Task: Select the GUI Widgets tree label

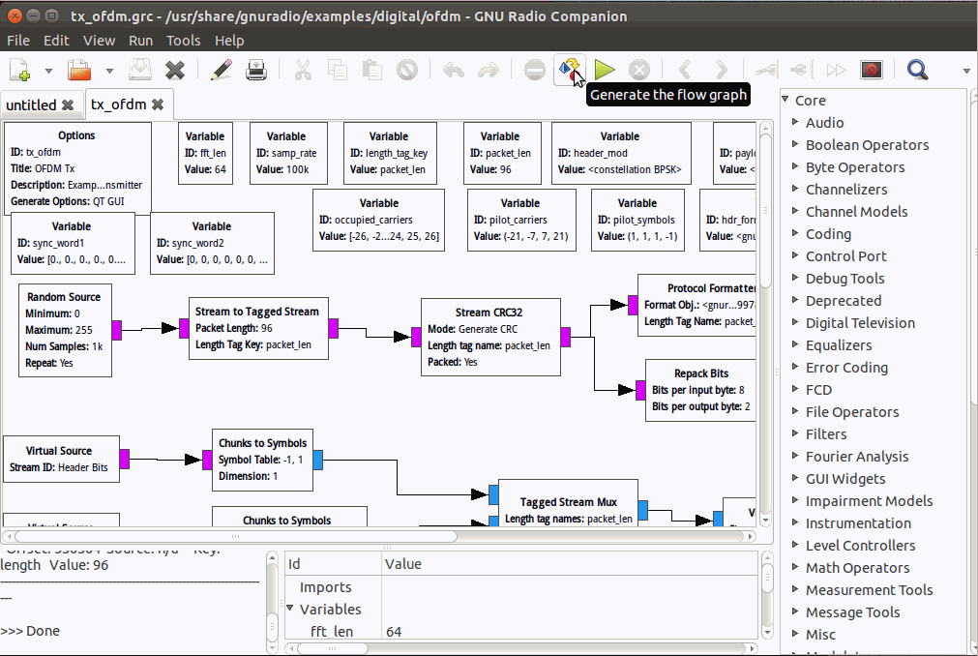Action: tap(845, 479)
